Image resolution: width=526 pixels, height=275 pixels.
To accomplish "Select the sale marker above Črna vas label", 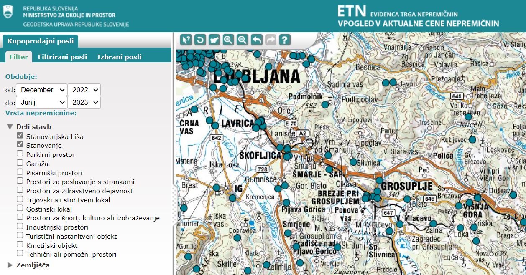I will click(x=194, y=110).
